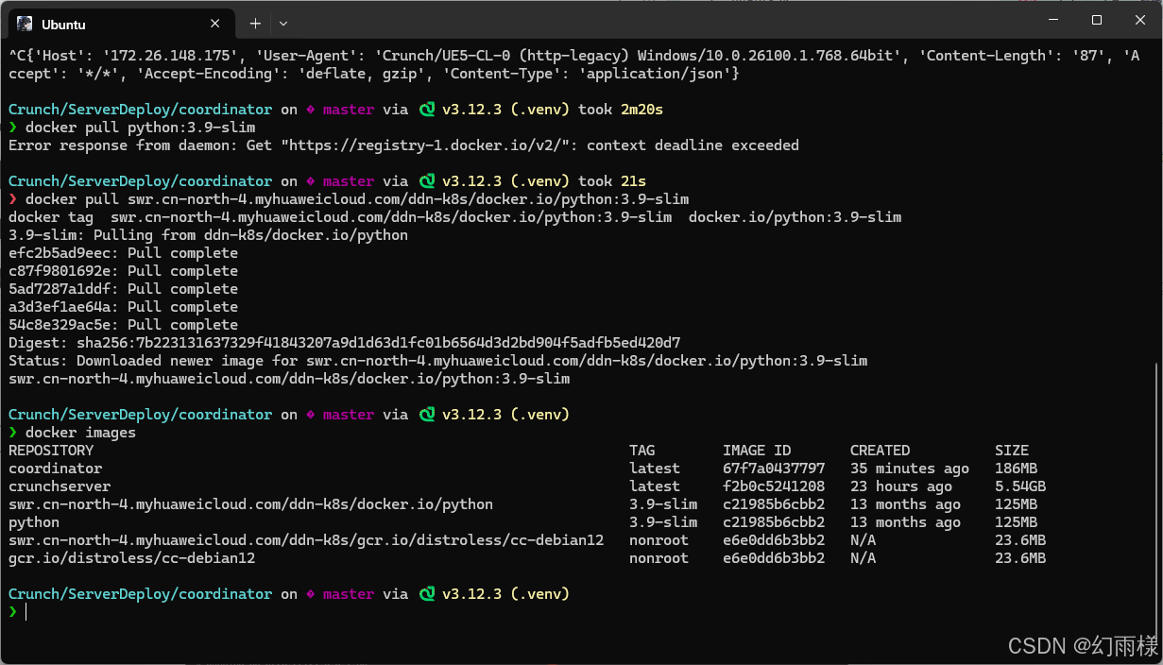
Task: Click the 'context deadline exceeded' error line
Action: pos(403,145)
